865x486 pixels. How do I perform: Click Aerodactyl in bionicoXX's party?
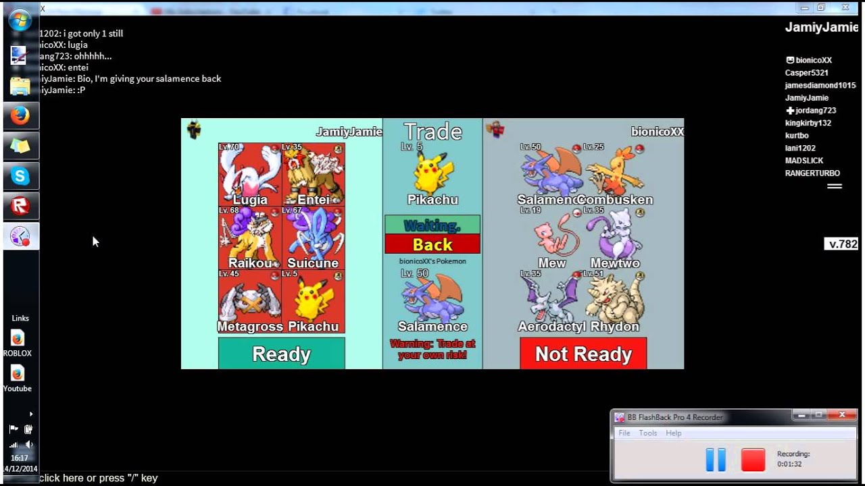tap(551, 302)
